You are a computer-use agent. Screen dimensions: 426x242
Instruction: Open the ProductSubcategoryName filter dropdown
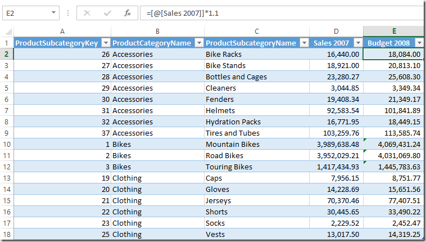[x=304, y=43]
